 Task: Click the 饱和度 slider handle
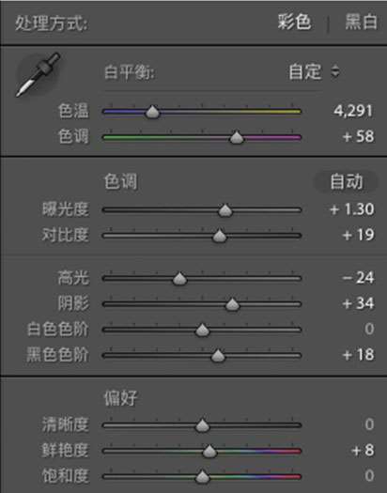pos(202,477)
